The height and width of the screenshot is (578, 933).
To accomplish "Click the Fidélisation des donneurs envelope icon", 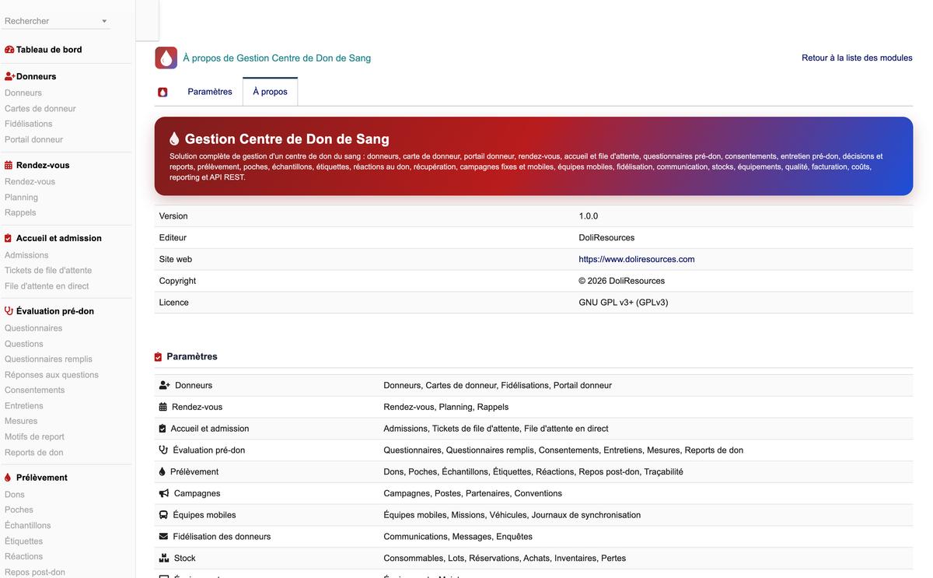I will [x=163, y=537].
